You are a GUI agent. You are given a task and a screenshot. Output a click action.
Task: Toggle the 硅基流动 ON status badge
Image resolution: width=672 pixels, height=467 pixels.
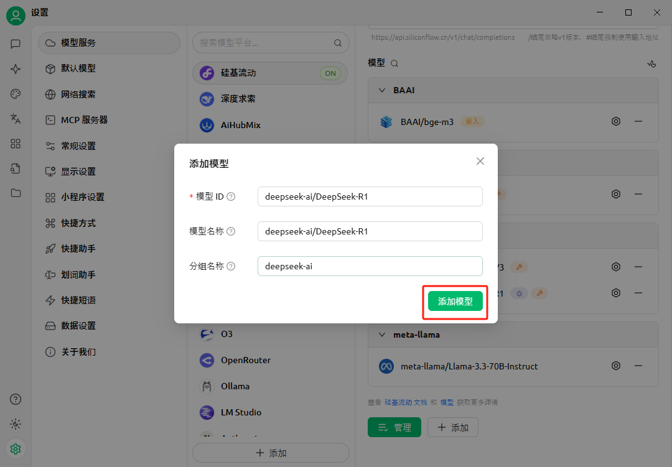tap(330, 73)
